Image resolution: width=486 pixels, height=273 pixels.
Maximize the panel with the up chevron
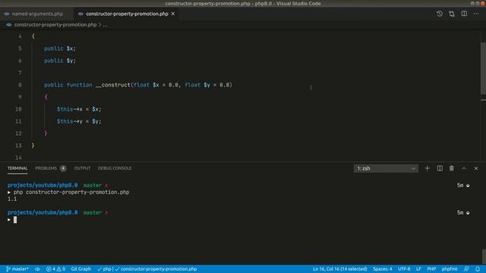(x=464, y=168)
